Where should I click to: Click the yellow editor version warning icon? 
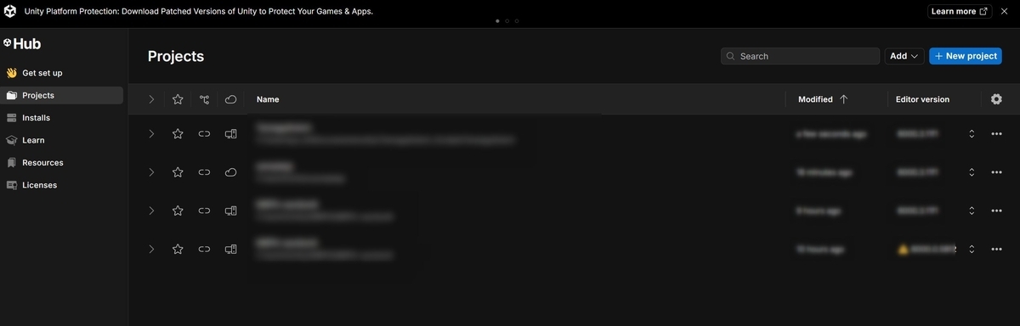click(x=904, y=250)
